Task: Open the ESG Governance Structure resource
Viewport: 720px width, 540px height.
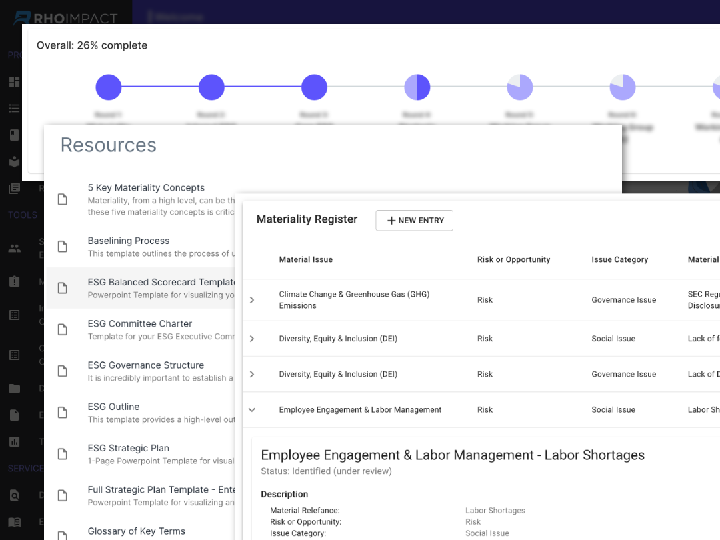Action: click(146, 365)
